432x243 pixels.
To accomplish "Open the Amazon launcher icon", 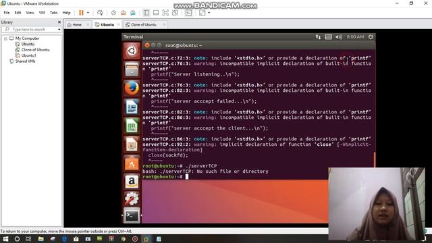I will click(132, 182).
